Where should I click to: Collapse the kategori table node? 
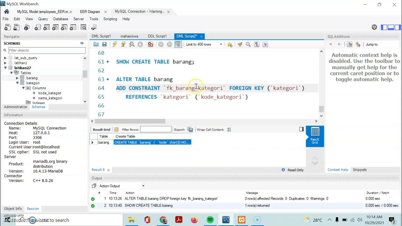pyautogui.click(x=17, y=83)
